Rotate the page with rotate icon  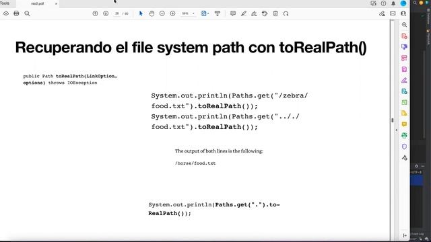286,13
